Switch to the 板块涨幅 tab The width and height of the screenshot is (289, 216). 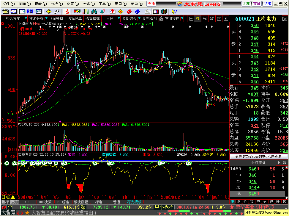pos(81,202)
